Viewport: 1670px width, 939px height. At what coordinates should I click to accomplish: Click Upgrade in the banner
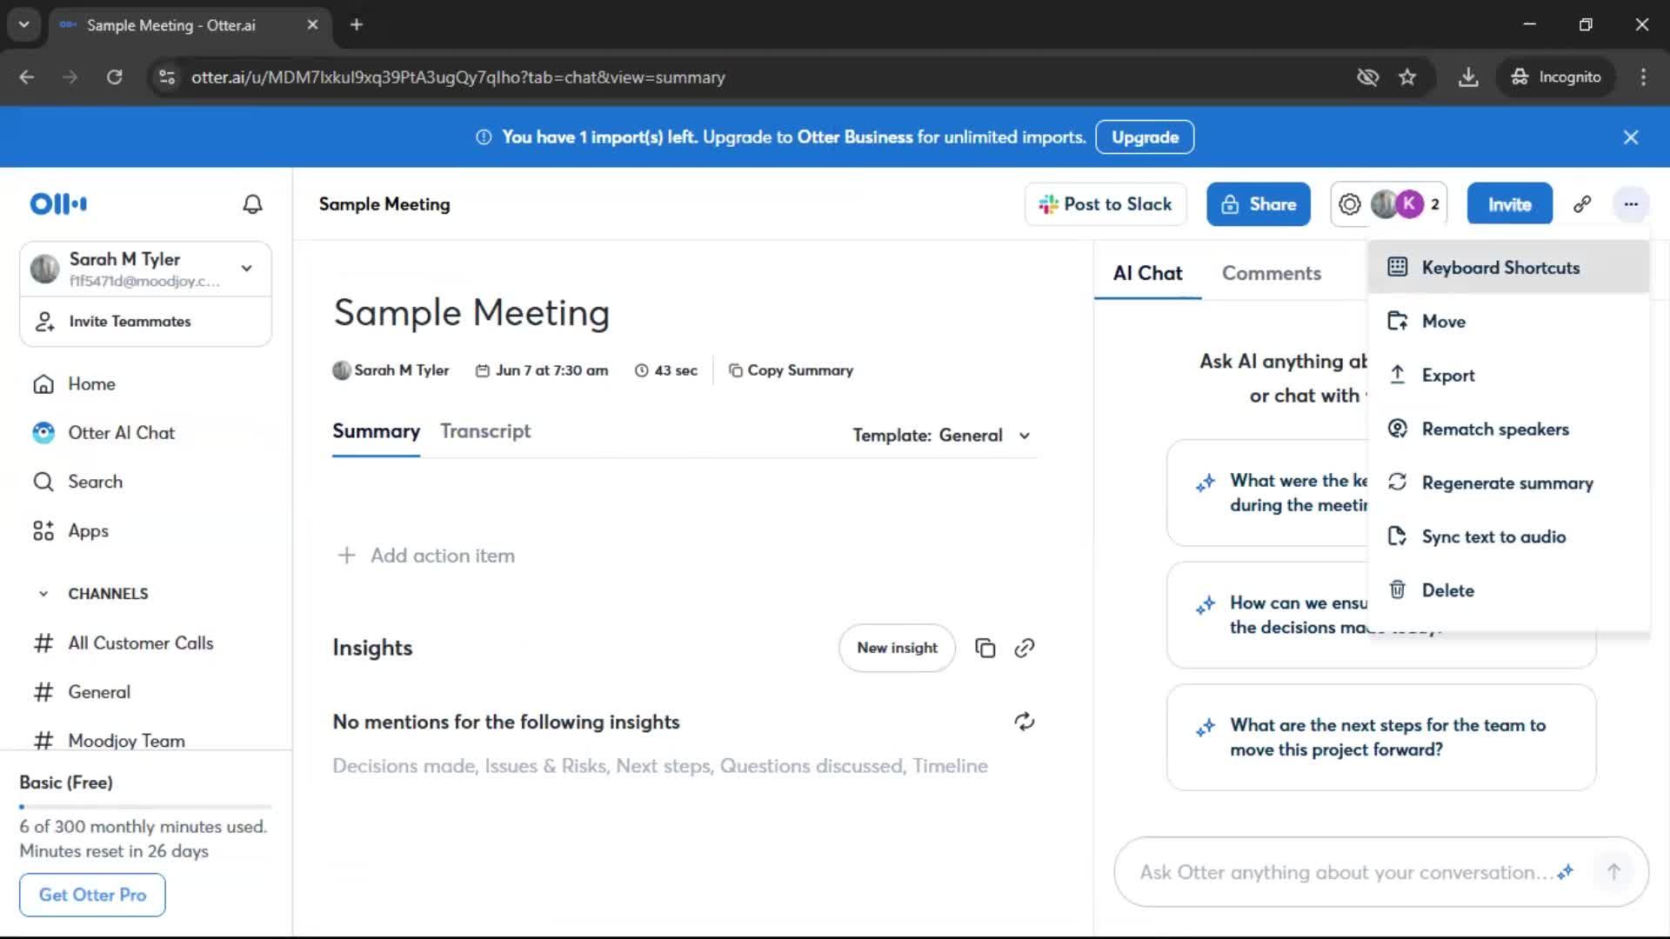(1145, 137)
